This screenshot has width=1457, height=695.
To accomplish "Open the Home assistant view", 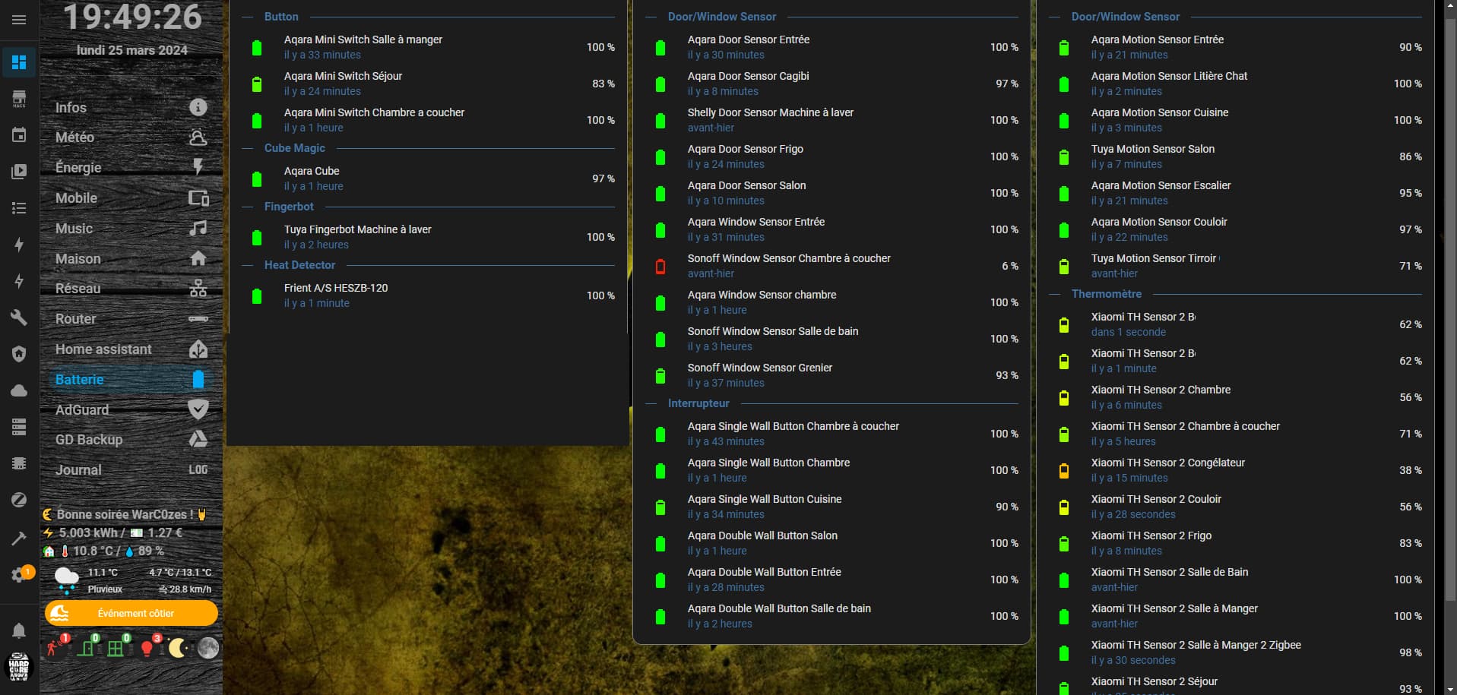I will [x=131, y=349].
